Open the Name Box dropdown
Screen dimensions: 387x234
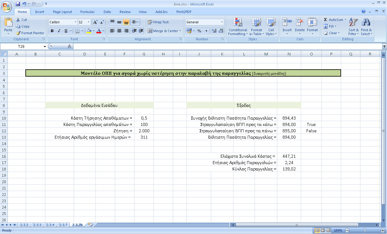45,46
